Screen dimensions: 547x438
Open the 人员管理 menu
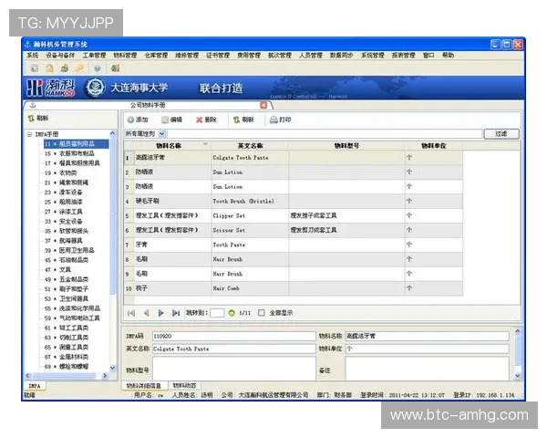[x=311, y=55]
